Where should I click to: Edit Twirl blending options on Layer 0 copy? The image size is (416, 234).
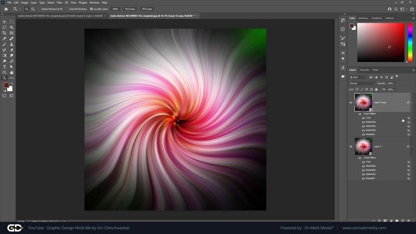(409, 118)
